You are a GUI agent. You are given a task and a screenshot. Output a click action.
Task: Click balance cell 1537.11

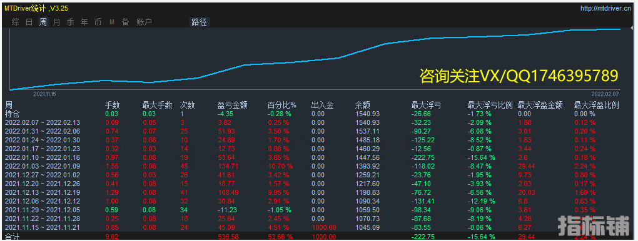click(x=367, y=131)
